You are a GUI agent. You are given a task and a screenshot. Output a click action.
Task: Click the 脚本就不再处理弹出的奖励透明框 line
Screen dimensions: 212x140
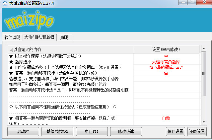[x=69, y=90]
